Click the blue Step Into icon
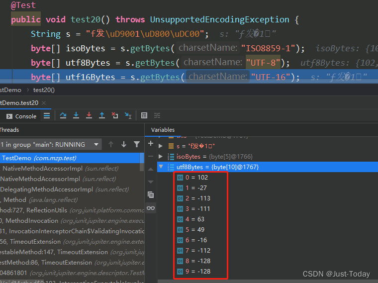The image size is (378, 283). point(76,115)
